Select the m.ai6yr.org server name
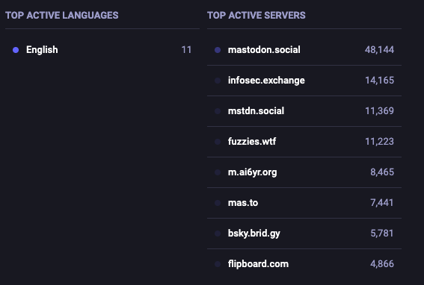 pyautogui.click(x=252, y=172)
